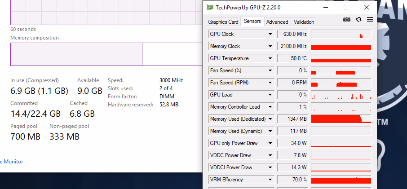
Task: Click the GPU Load value field
Action: coord(292,95)
